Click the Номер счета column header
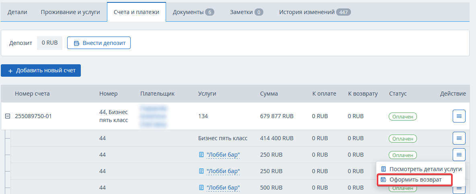The width and height of the screenshot is (476, 194). pos(32,94)
